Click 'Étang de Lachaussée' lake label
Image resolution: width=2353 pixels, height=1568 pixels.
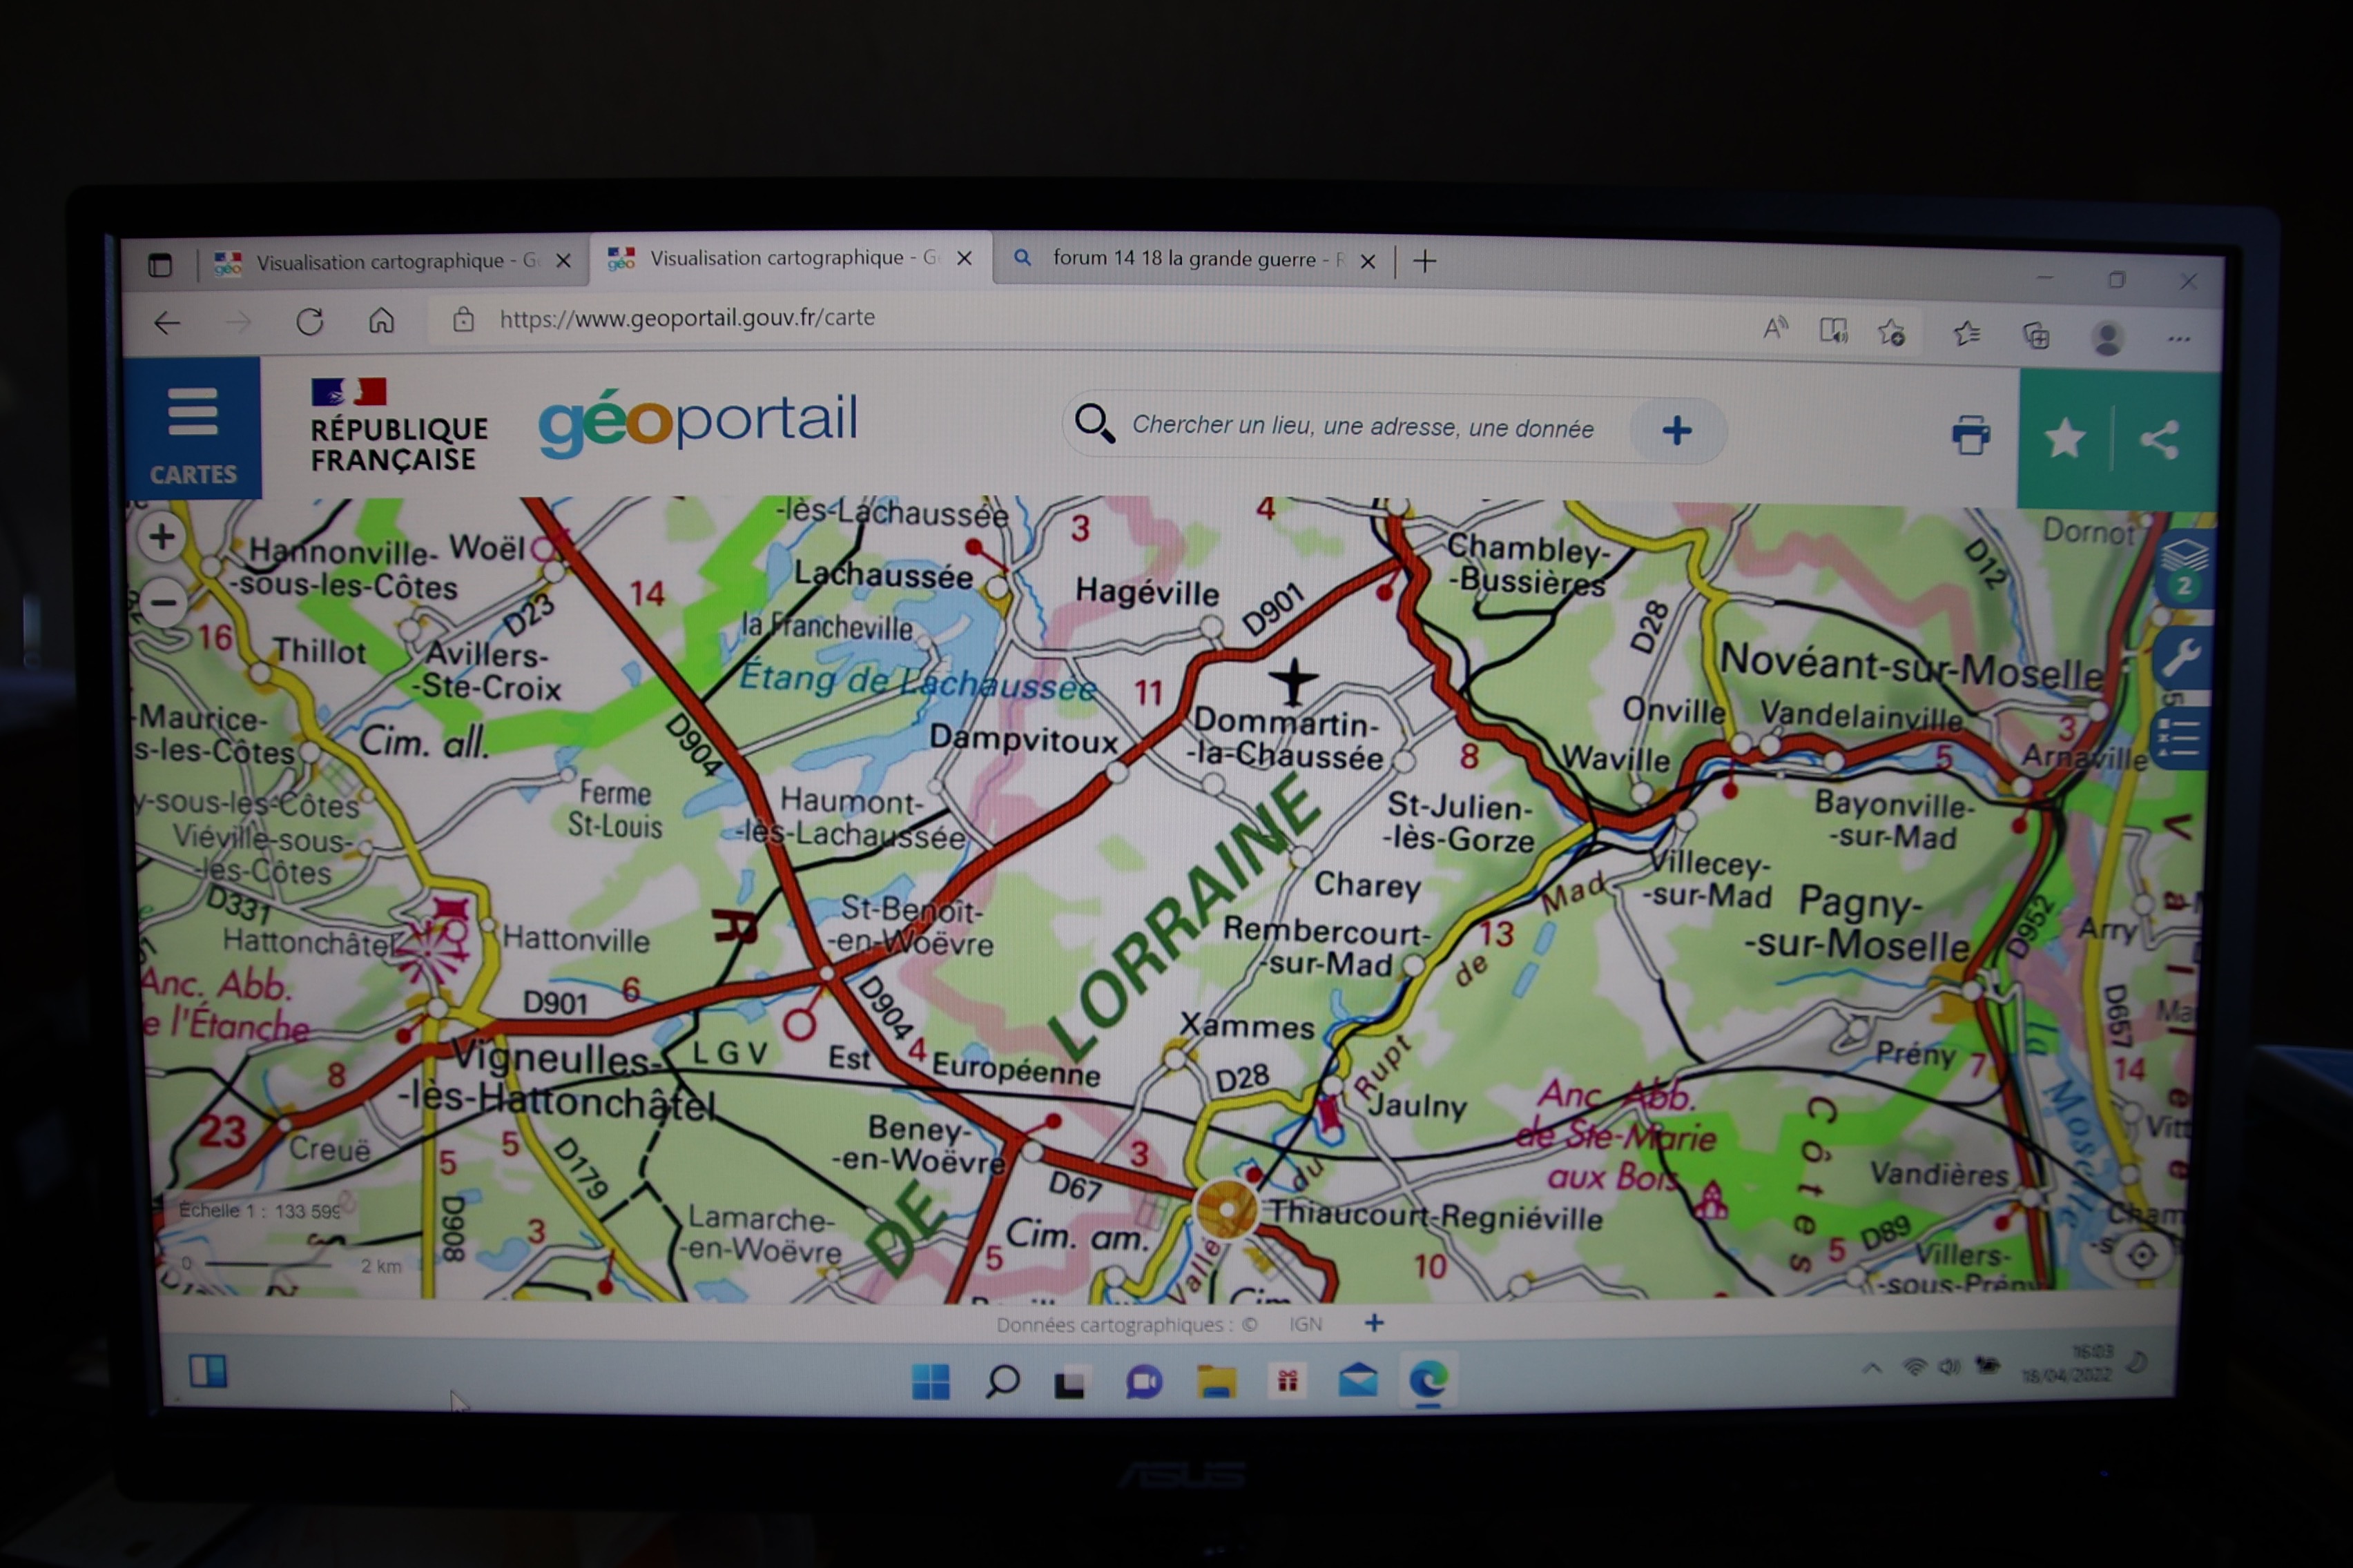pyautogui.click(x=918, y=682)
